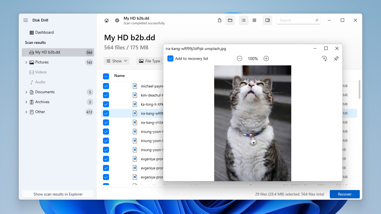Viewport: 381px width, 214px height.
Task: Uncheck Add to recovery list
Action: click(x=170, y=58)
